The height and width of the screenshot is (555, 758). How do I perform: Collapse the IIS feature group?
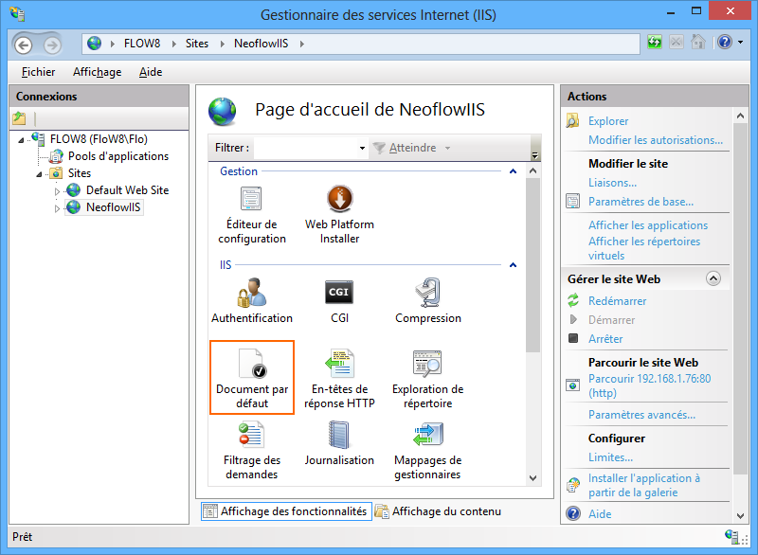point(513,264)
